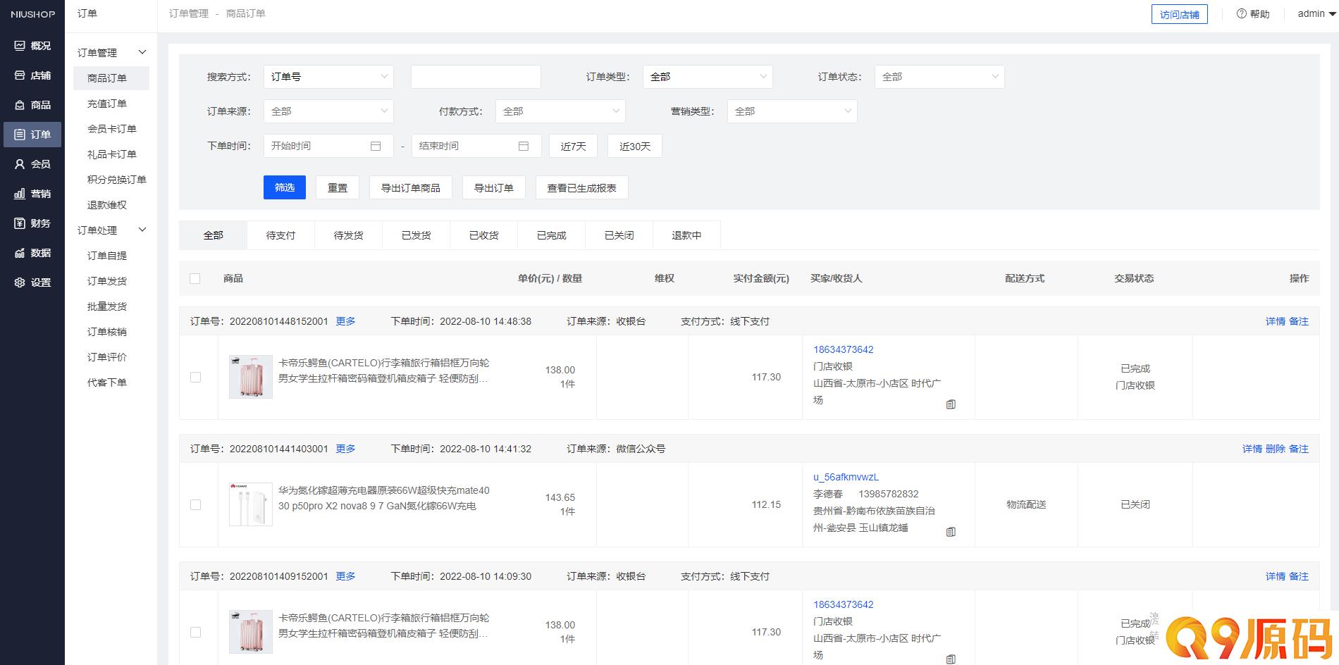Click the 访问店铺 button

[1180, 14]
